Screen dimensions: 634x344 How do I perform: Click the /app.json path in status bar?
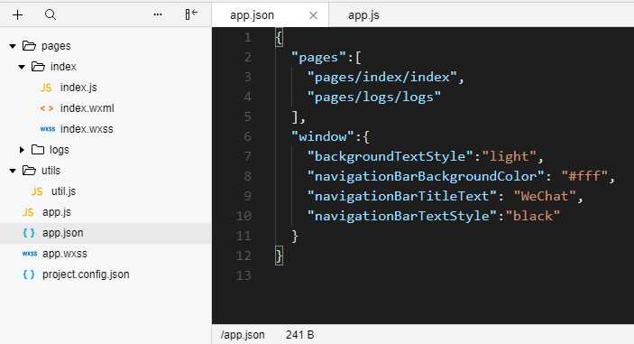coord(243,335)
